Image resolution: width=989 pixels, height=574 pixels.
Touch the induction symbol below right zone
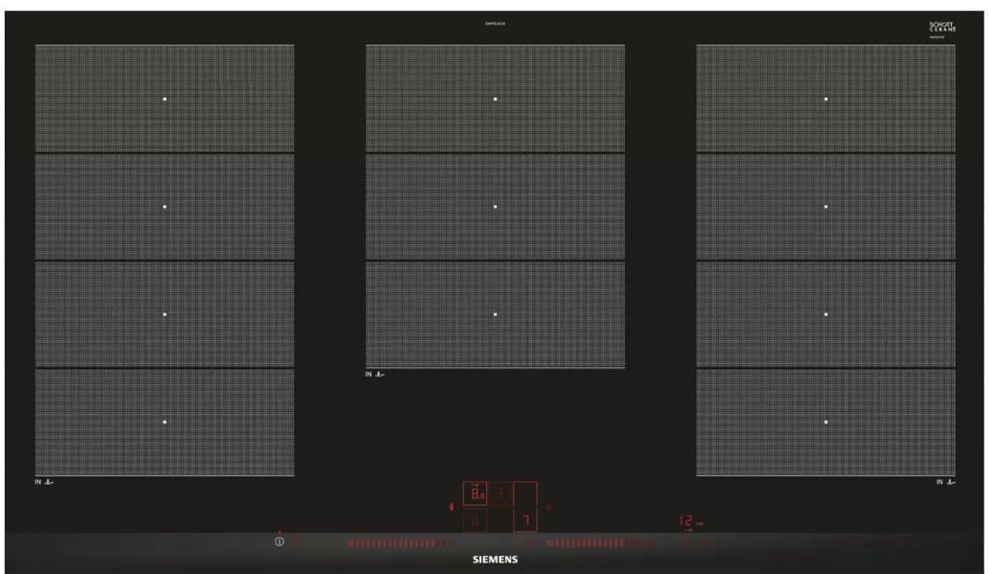[945, 482]
